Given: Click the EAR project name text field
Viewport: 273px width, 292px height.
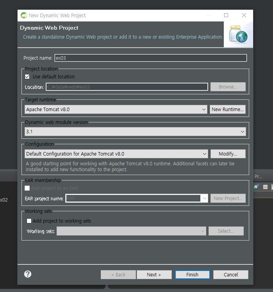Looking at the screenshot, I should coord(133,198).
